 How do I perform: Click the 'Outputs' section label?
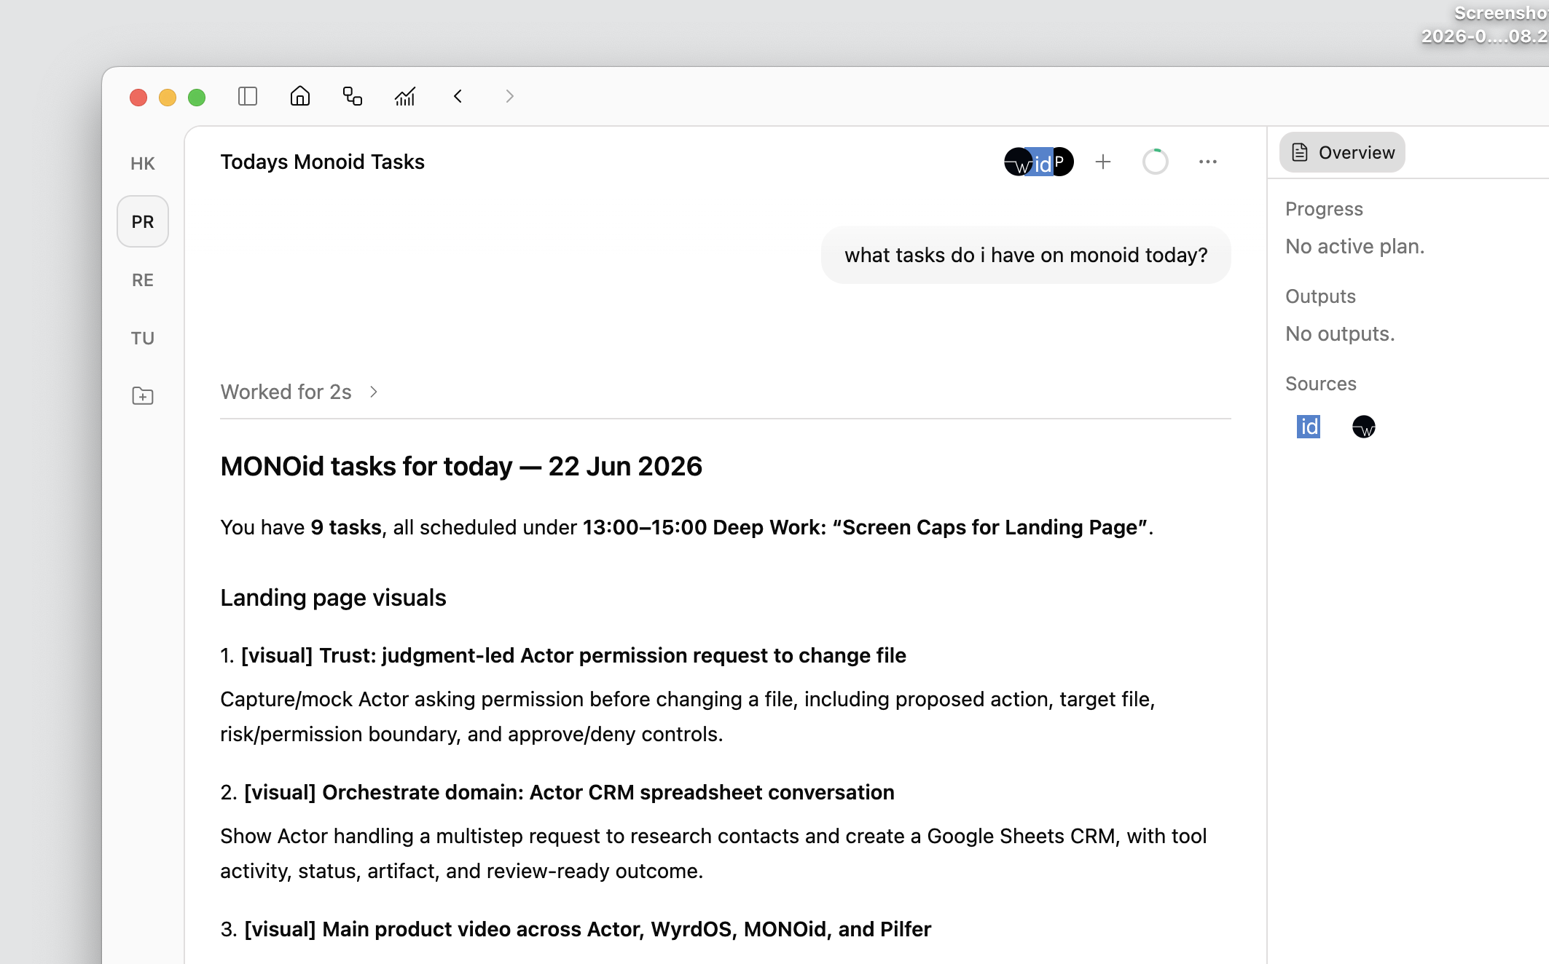pos(1320,296)
